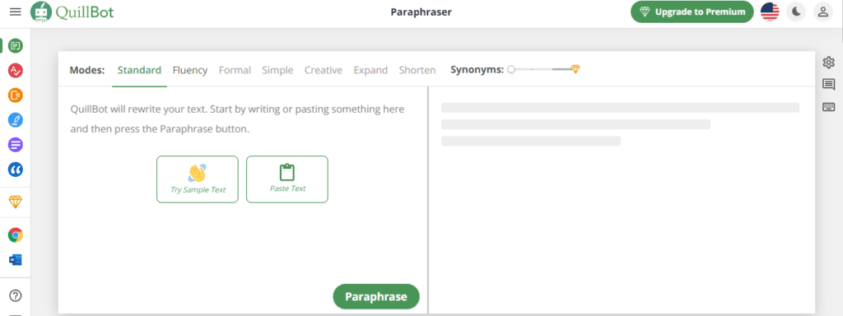Switch to Expand mode
This screenshot has width=843, height=316.
coord(370,70)
